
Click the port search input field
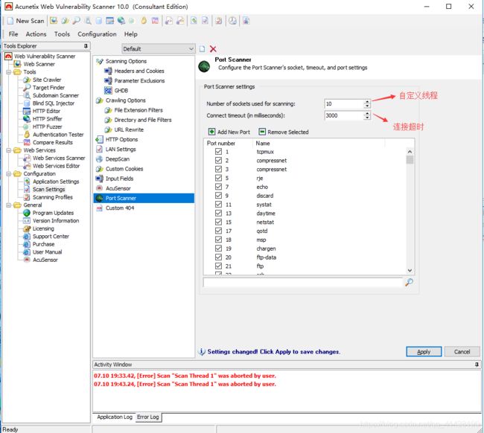[x=303, y=282]
